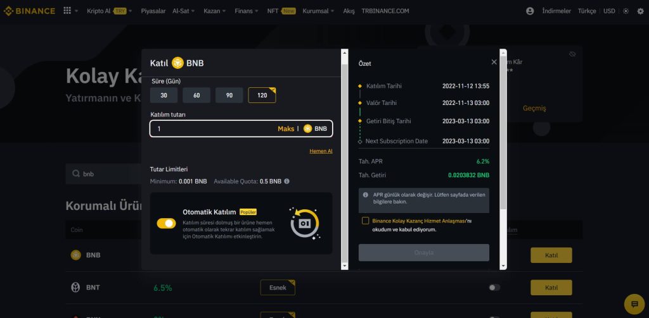Screen dimensions: 649x318
Task: Click the Available Quota info icon
Action: pyautogui.click(x=287, y=181)
